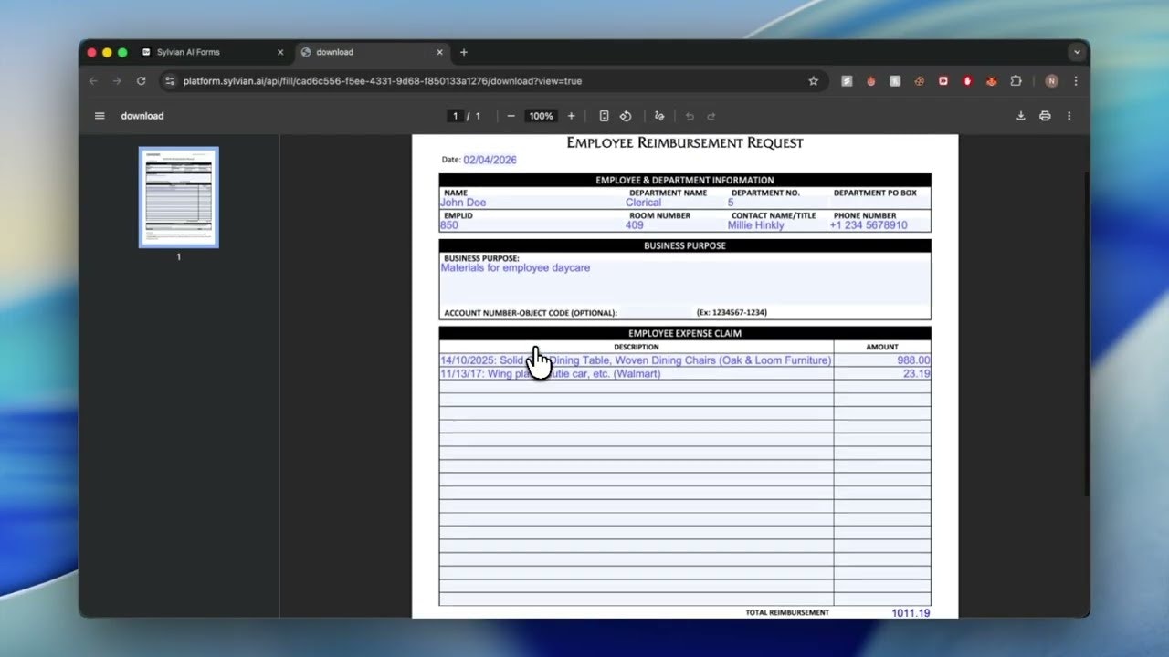
Task: Click the Phone Number field +1 234 5678910
Action: (x=879, y=224)
